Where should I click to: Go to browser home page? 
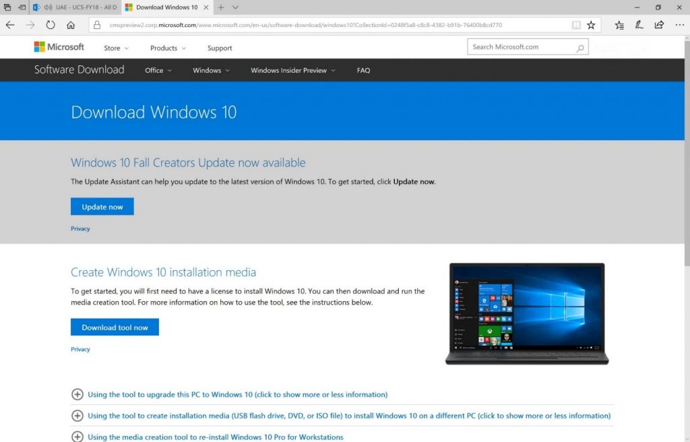(x=72, y=24)
